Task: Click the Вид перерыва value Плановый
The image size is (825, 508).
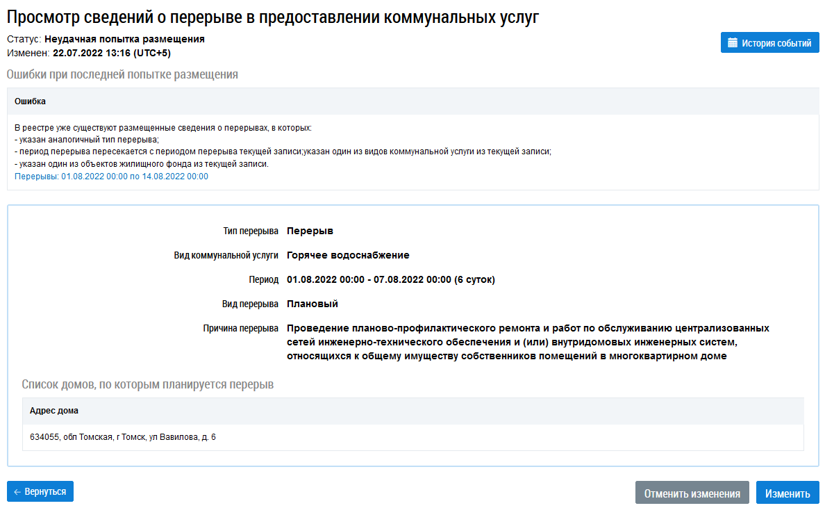Action: coord(312,304)
